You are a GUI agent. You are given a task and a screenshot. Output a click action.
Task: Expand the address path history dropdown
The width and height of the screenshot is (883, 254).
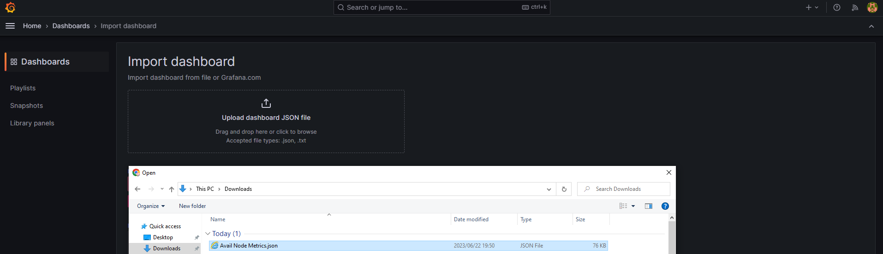tap(549, 189)
